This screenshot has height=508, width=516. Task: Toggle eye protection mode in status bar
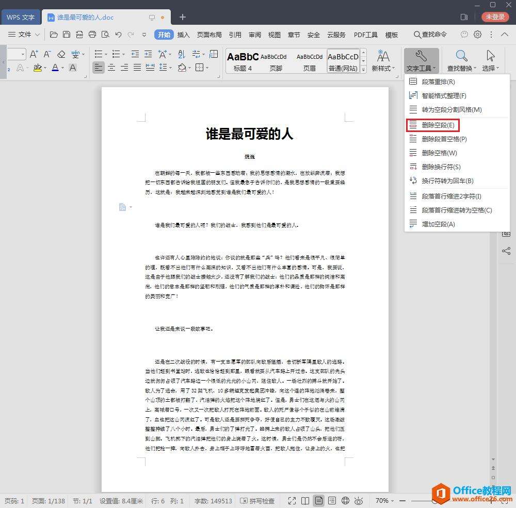coord(359,500)
